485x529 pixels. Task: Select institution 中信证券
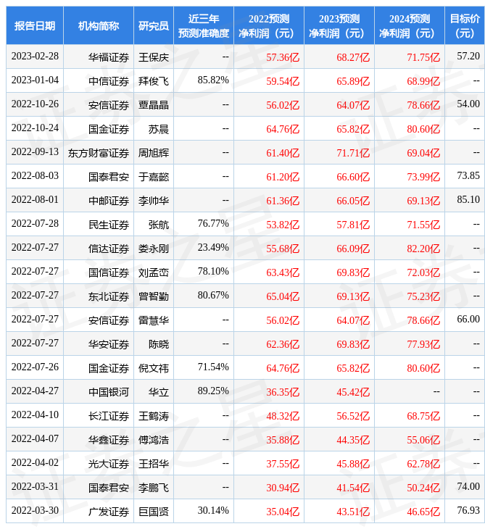(109, 81)
